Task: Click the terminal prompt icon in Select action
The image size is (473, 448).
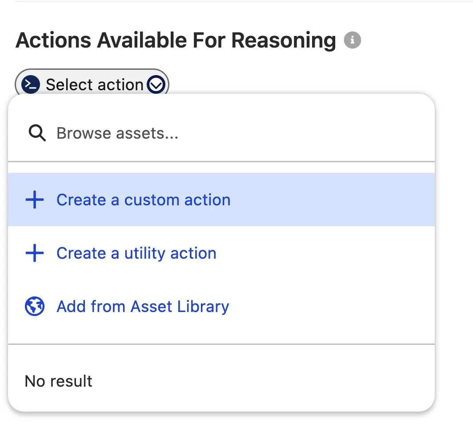Action: [31, 84]
